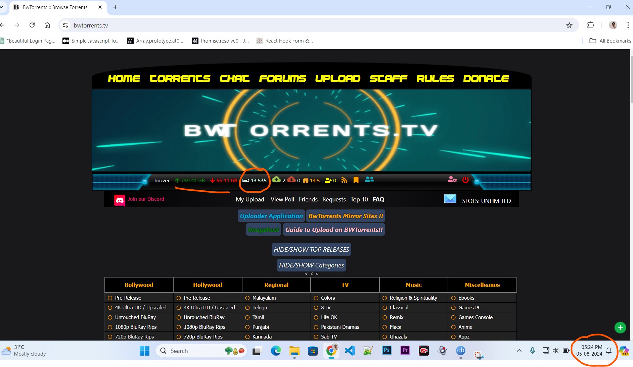
Task: Click the RSS feed icon in user bar
Action: tap(344, 180)
